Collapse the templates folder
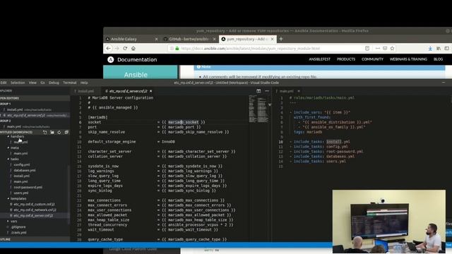Viewport: 452px width, 254px height. coord(18,199)
